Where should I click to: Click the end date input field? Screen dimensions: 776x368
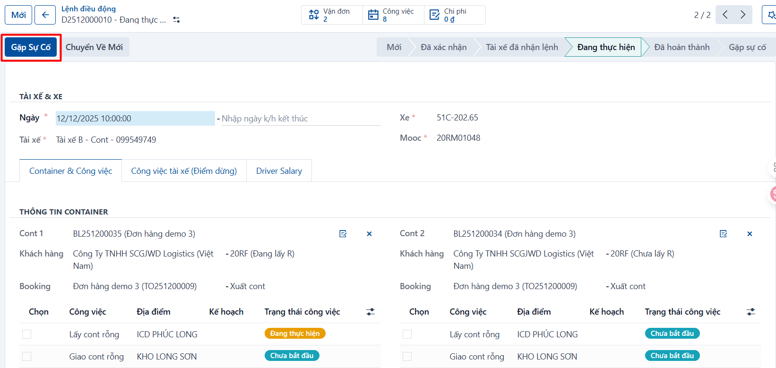point(301,119)
